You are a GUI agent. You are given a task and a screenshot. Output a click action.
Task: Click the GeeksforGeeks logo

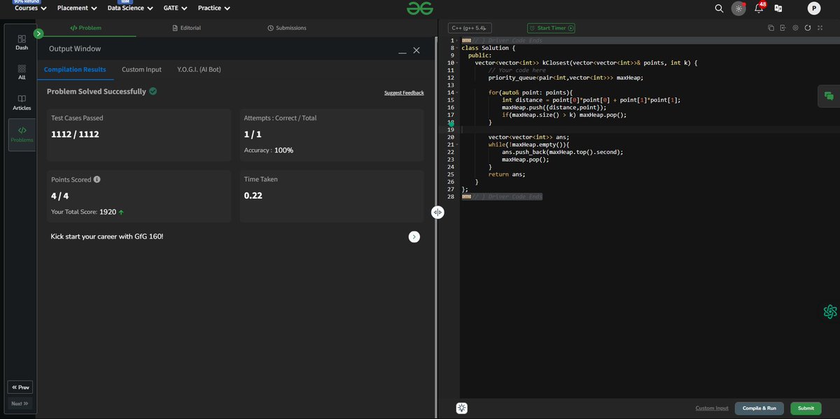click(420, 8)
